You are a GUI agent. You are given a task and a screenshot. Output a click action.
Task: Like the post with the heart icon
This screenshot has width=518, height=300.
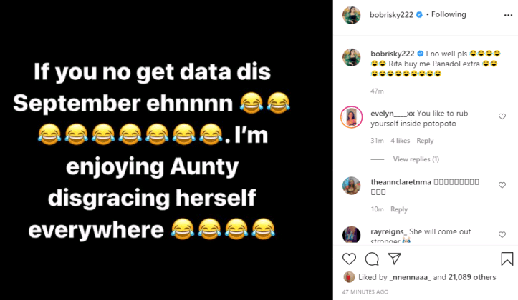349,259
